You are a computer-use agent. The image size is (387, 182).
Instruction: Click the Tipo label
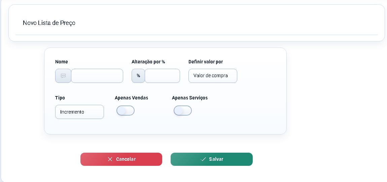[x=60, y=98]
